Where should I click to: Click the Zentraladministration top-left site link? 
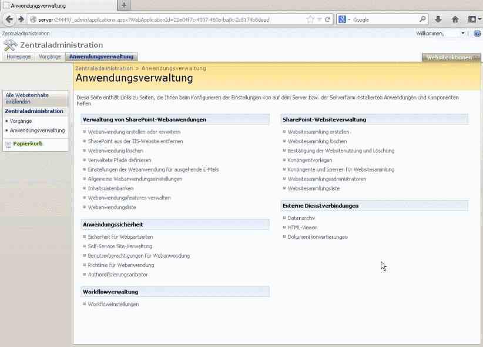[x=26, y=34]
